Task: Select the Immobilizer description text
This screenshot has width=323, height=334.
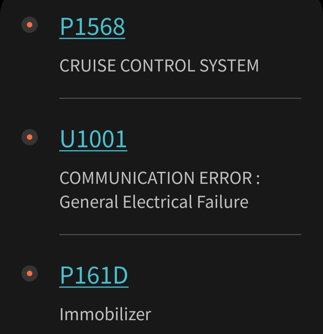Action: coord(105,314)
